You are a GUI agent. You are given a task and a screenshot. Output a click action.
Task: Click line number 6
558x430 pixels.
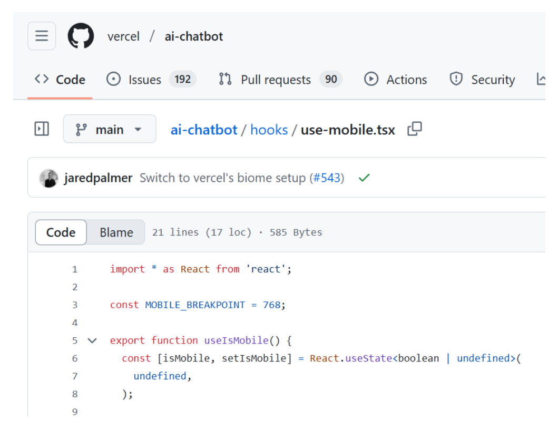75,358
